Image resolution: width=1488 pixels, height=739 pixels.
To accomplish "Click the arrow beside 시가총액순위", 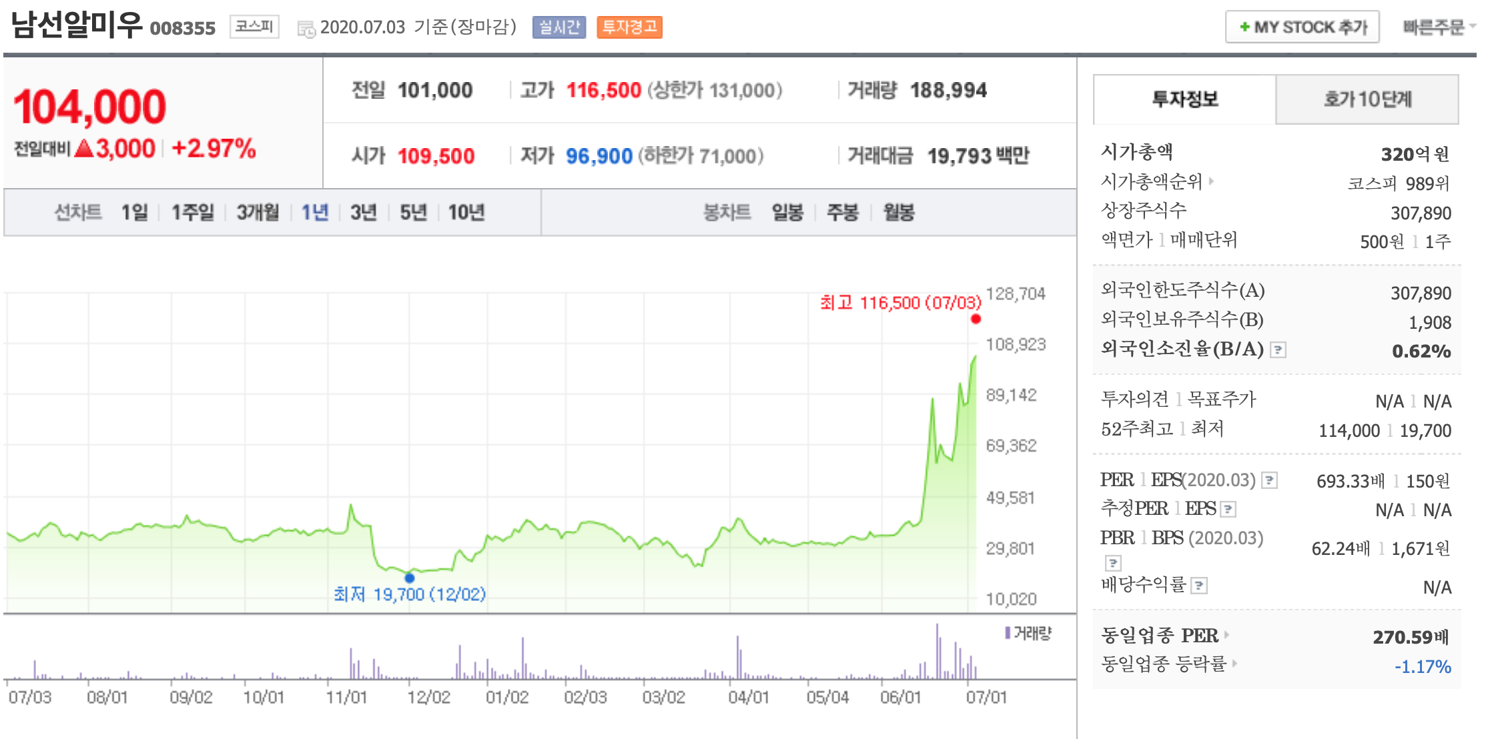I will 1211,181.
